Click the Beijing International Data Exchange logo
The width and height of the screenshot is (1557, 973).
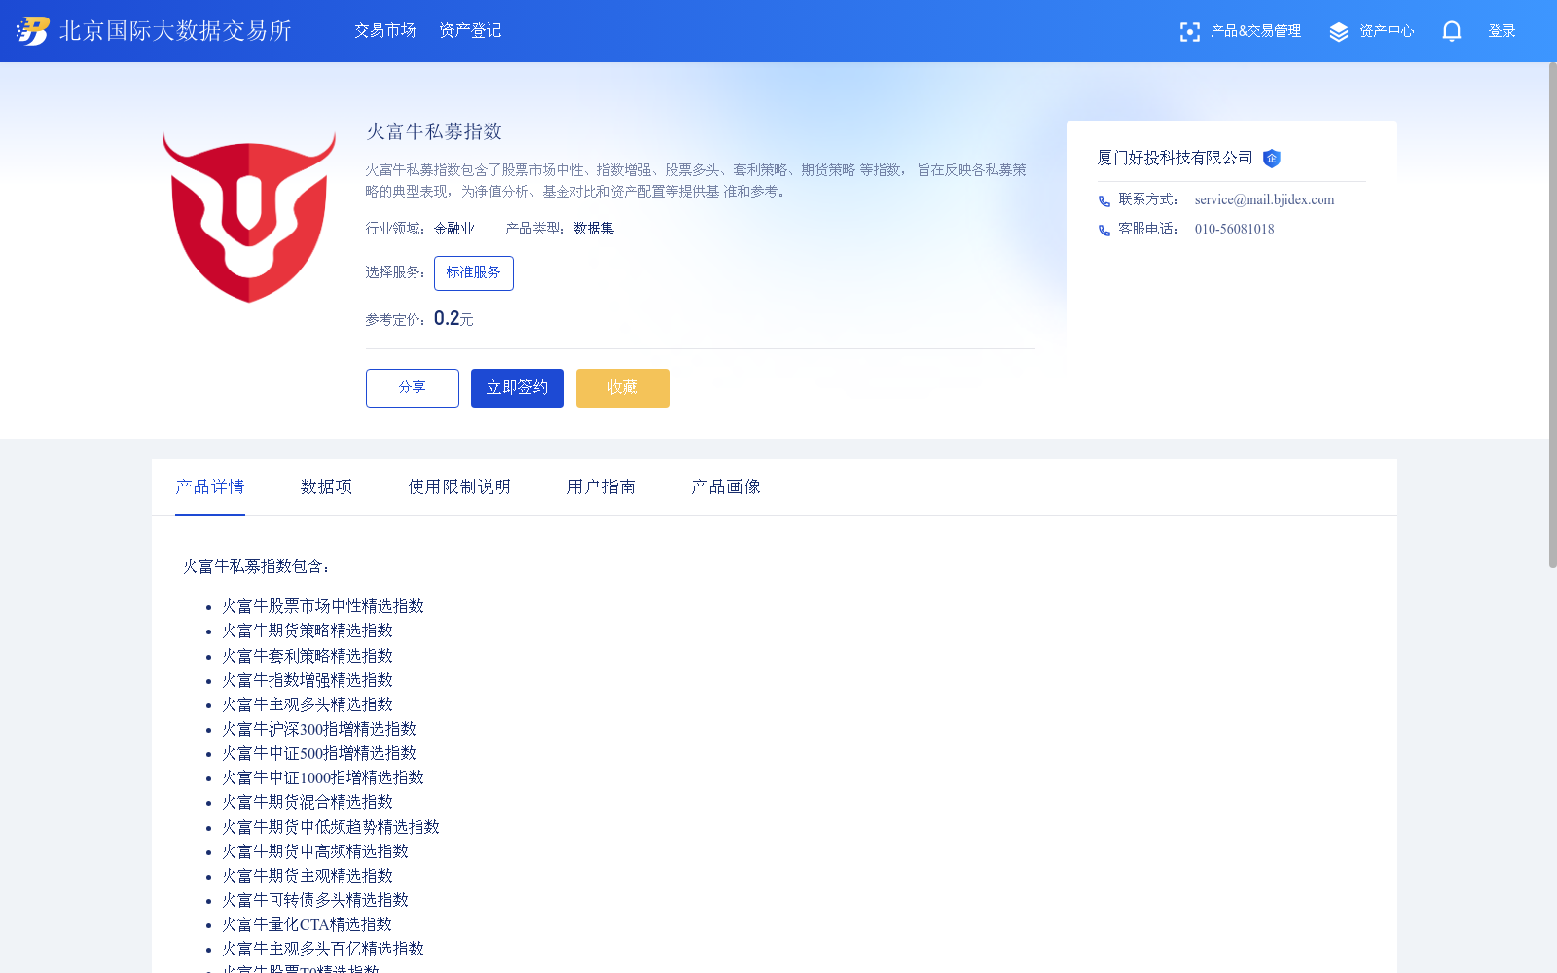coord(154,31)
